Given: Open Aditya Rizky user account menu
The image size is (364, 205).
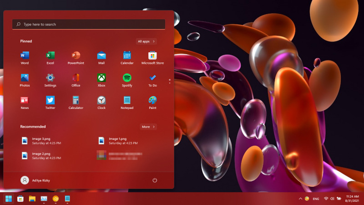Looking at the screenshot, I should pos(35,180).
